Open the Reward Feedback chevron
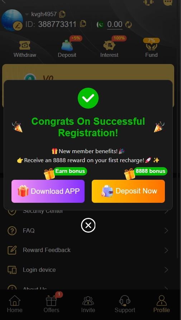The width and height of the screenshot is (181, 320). coord(166,250)
